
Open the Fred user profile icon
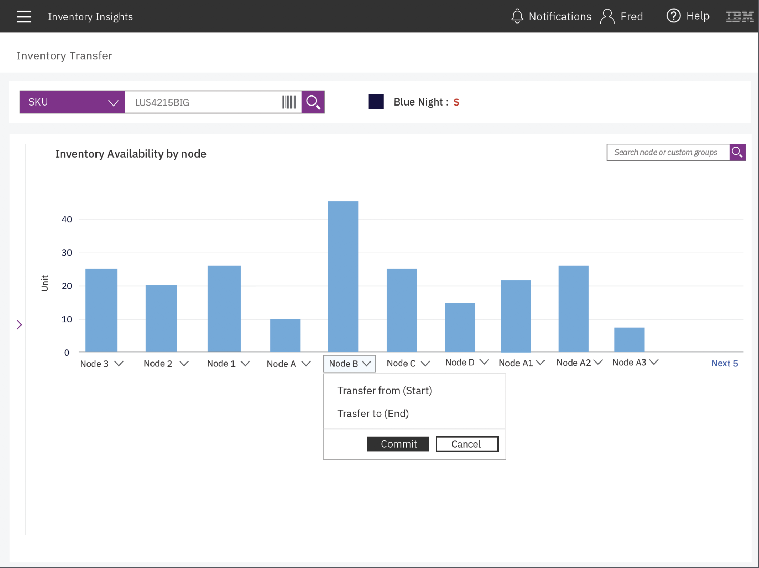tap(607, 16)
